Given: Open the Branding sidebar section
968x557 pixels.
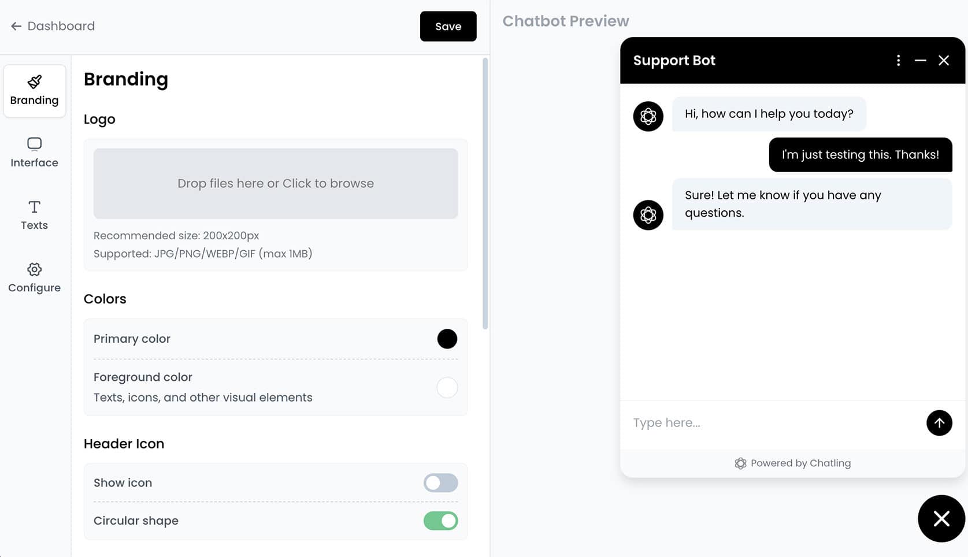Looking at the screenshot, I should [x=35, y=91].
